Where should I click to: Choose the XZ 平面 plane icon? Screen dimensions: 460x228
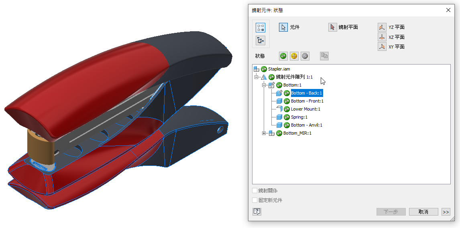click(382, 37)
